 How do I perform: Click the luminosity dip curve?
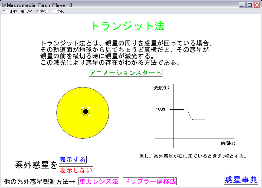pos(189,114)
